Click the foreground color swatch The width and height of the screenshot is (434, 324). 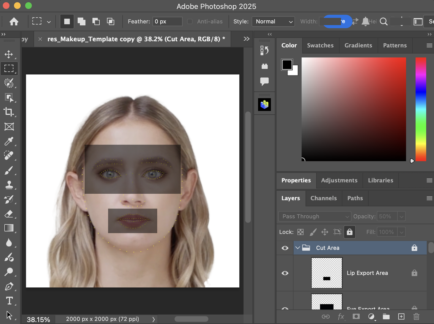(x=287, y=64)
